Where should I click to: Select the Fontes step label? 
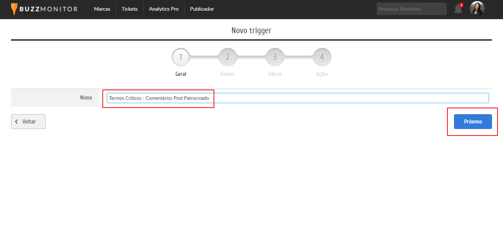(228, 74)
